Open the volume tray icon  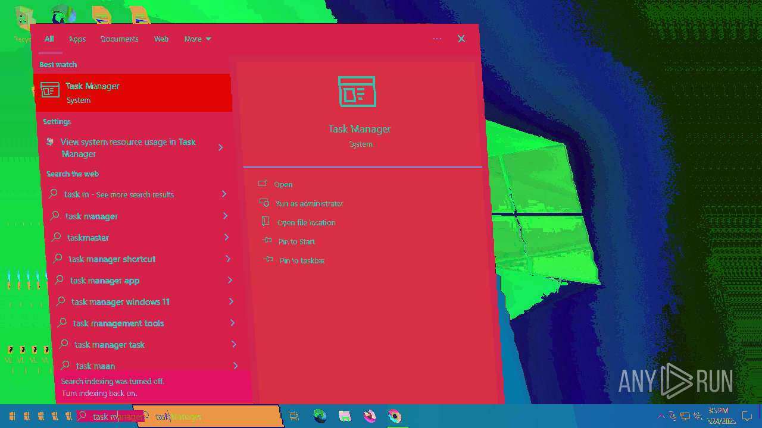tap(697, 417)
